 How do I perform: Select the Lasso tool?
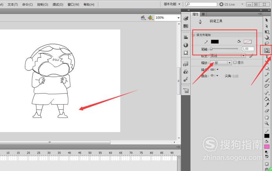click(x=267, y=43)
